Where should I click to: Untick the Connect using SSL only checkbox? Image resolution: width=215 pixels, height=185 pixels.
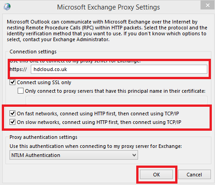[x=12, y=82]
